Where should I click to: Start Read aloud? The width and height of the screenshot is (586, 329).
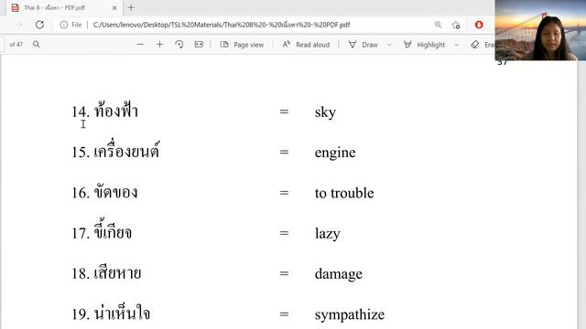[x=306, y=45]
